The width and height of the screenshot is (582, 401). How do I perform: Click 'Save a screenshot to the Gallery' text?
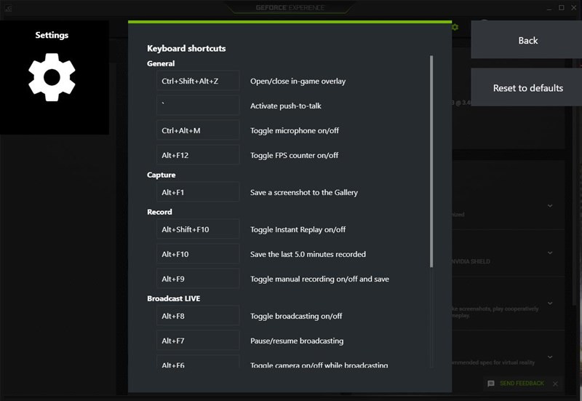point(303,193)
